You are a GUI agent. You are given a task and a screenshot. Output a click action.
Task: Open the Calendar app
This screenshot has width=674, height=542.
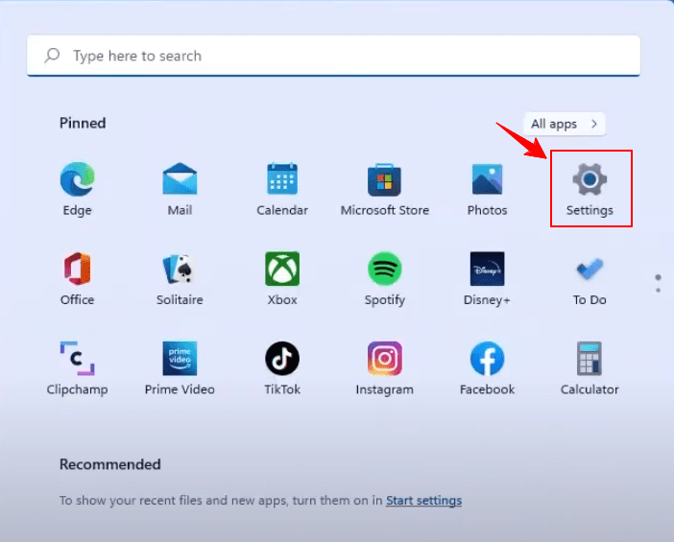pyautogui.click(x=282, y=189)
